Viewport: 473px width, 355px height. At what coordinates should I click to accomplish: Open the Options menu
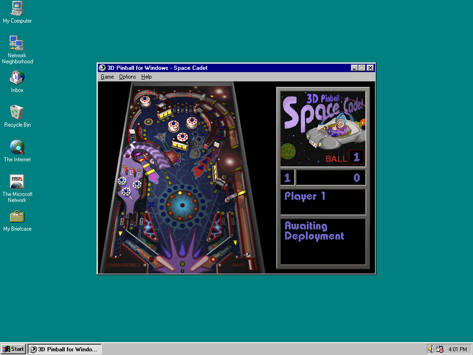[127, 76]
